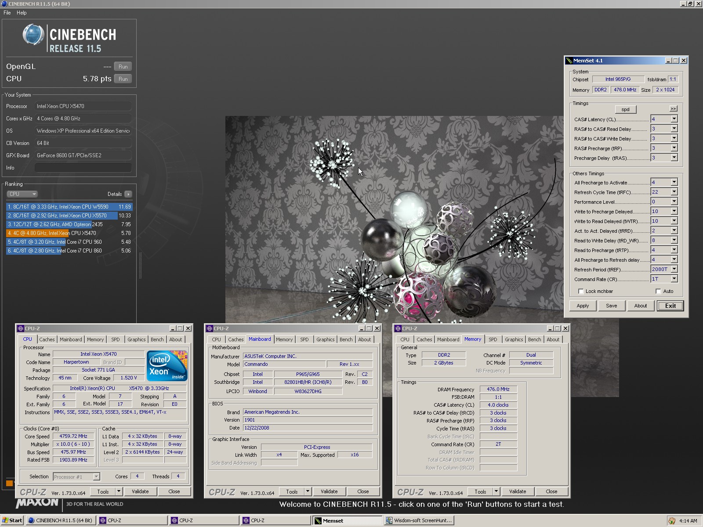This screenshot has width=703, height=527.
Task: Open the File menu in Cinebench
Action: (7, 13)
